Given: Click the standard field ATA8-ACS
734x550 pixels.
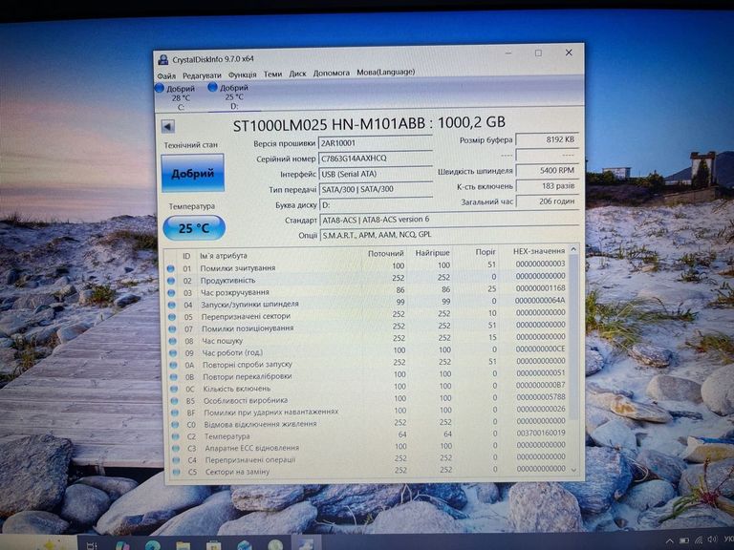Looking at the screenshot, I should (x=449, y=220).
